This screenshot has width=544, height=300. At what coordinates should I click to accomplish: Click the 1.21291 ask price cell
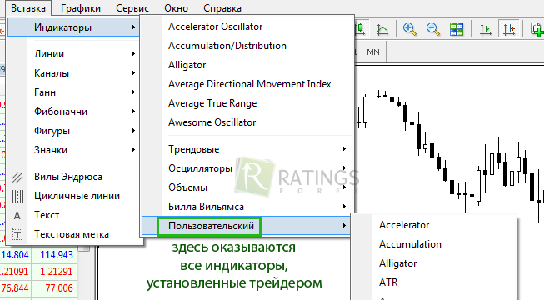pos(54,271)
